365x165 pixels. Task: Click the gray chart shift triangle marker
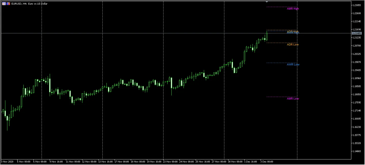pos(267,2)
